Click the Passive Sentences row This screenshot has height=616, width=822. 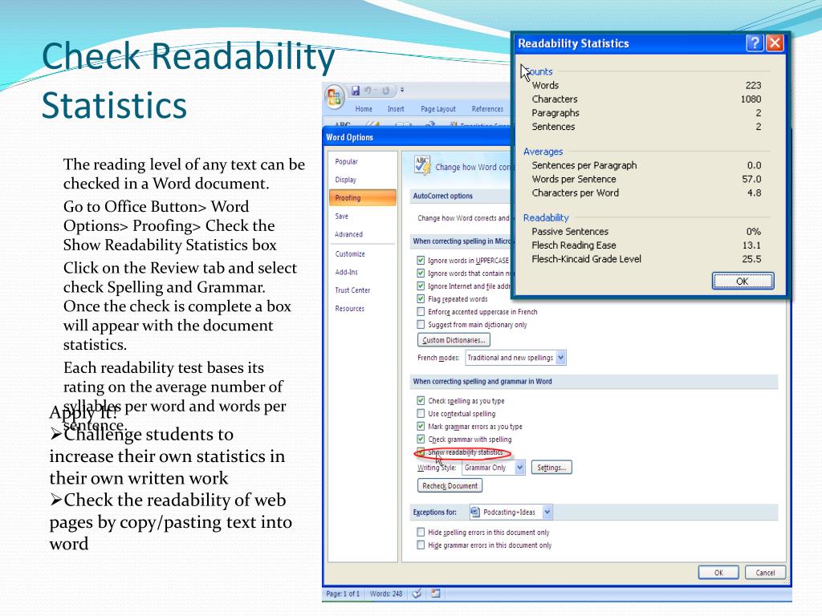[646, 232]
